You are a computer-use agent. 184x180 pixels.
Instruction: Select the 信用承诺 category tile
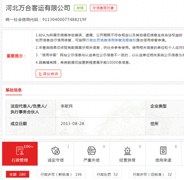(x=163, y=154)
